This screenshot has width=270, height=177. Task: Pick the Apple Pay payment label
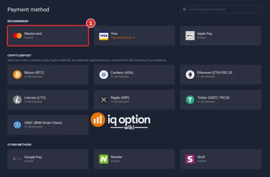(205, 34)
